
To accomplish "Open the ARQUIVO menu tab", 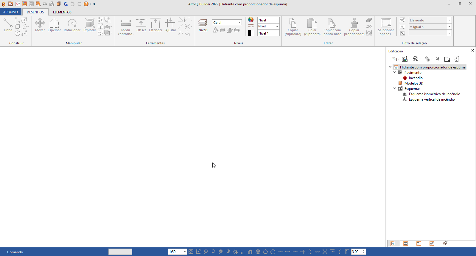I will point(11,12).
